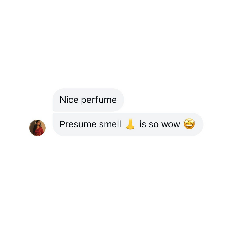Click the gap between smell and nose emoji
225x225 pixels.
pos(123,124)
